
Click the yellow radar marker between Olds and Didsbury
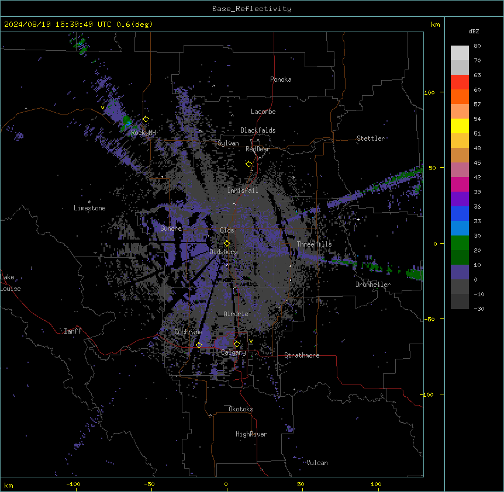click(227, 244)
